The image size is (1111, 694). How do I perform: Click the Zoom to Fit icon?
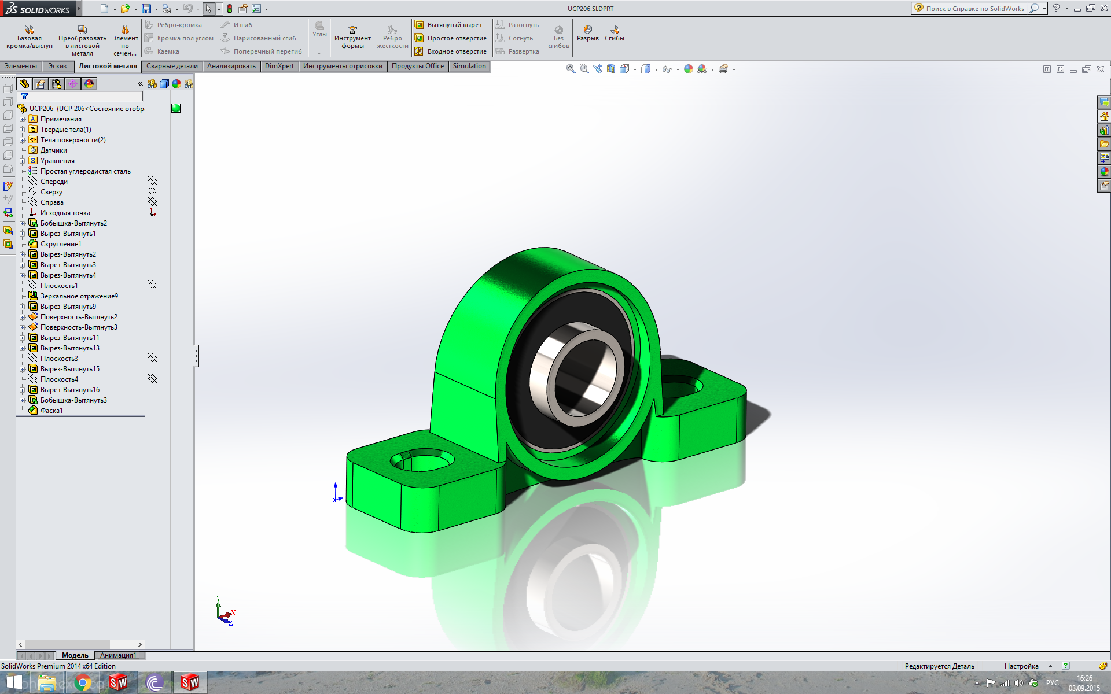click(571, 69)
